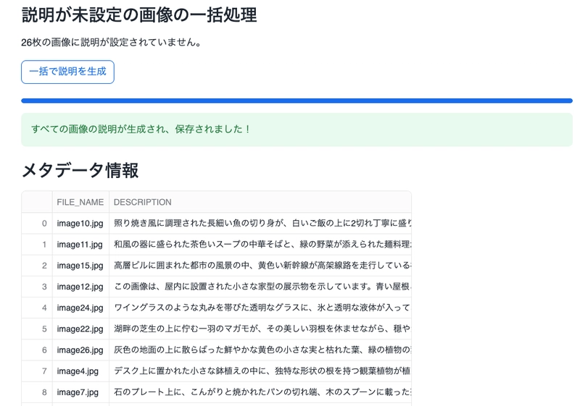The height and width of the screenshot is (406, 580).
Task: Select the image11.jpg file name cell
Action: point(80,245)
